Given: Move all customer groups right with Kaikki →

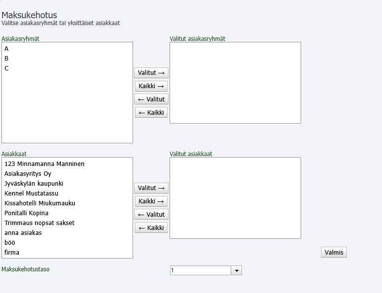Looking at the screenshot, I should [151, 86].
